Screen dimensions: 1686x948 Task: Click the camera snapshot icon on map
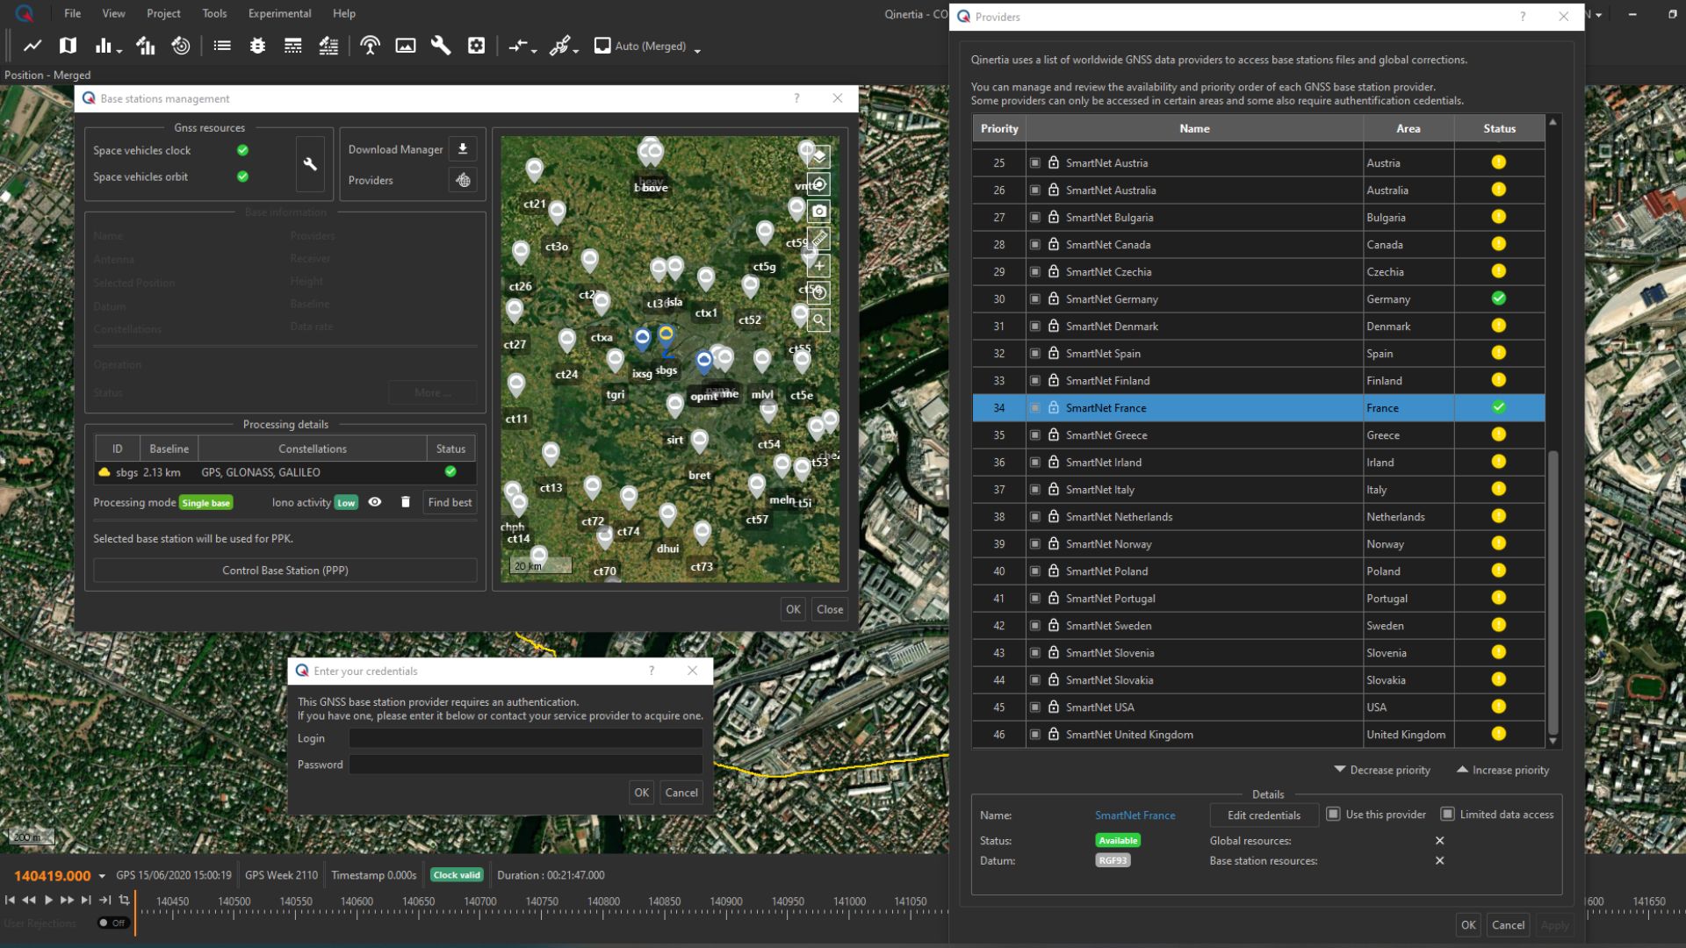click(x=819, y=212)
